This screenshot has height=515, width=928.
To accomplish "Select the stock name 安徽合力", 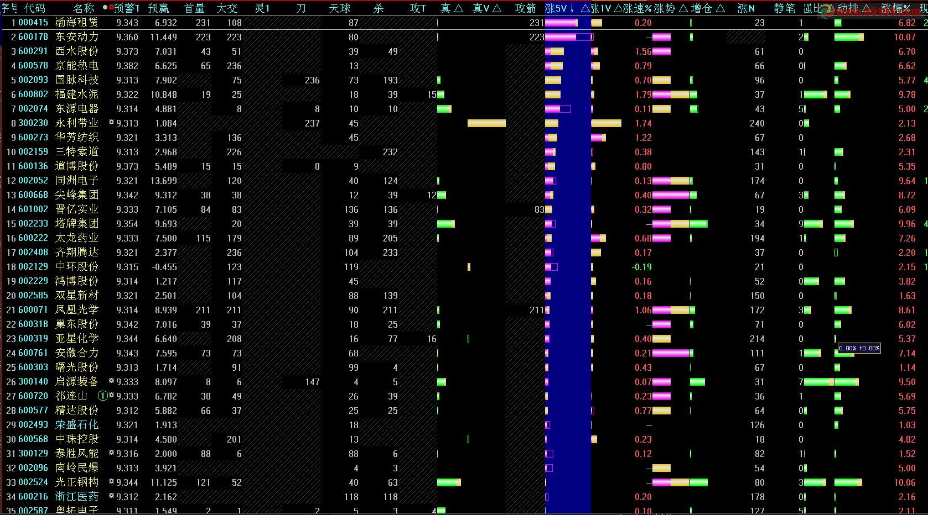I will tap(77, 353).
